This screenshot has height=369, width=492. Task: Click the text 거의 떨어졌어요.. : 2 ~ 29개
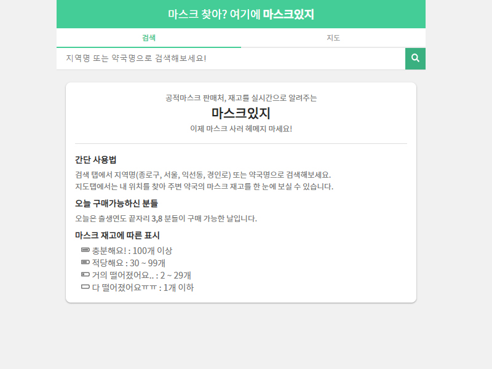pos(141,275)
